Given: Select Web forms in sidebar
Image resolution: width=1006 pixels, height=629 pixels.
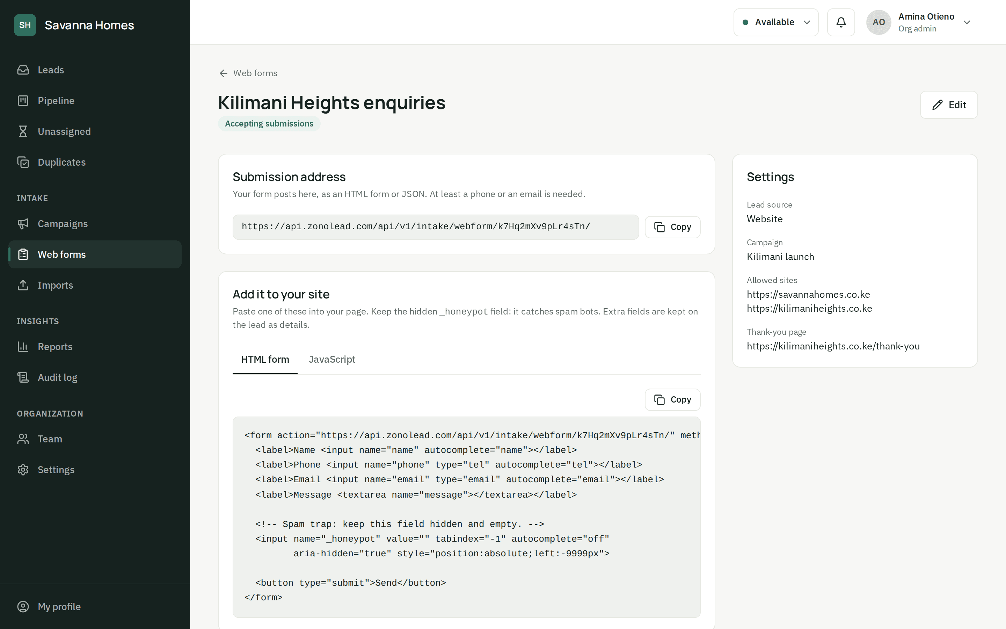Looking at the screenshot, I should 95,255.
